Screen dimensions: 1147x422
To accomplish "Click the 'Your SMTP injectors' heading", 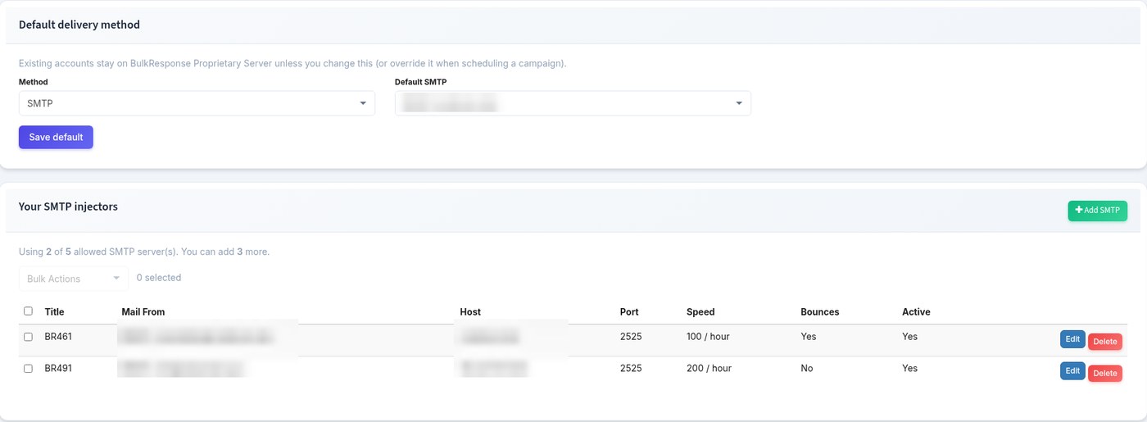I will coord(68,206).
